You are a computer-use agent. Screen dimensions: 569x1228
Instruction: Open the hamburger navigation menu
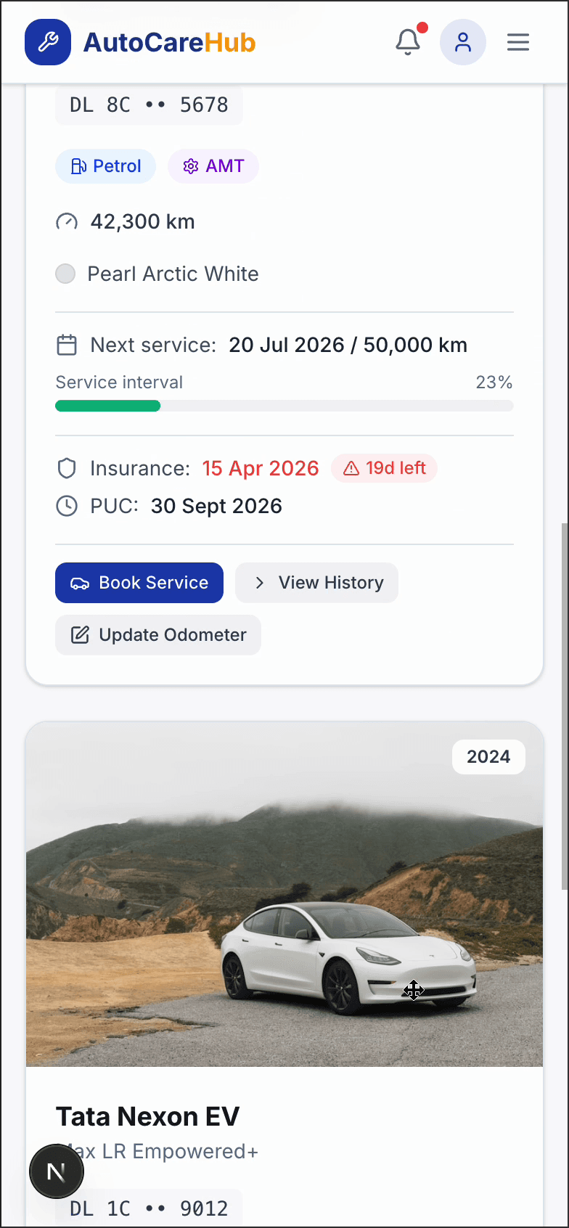[x=518, y=41]
